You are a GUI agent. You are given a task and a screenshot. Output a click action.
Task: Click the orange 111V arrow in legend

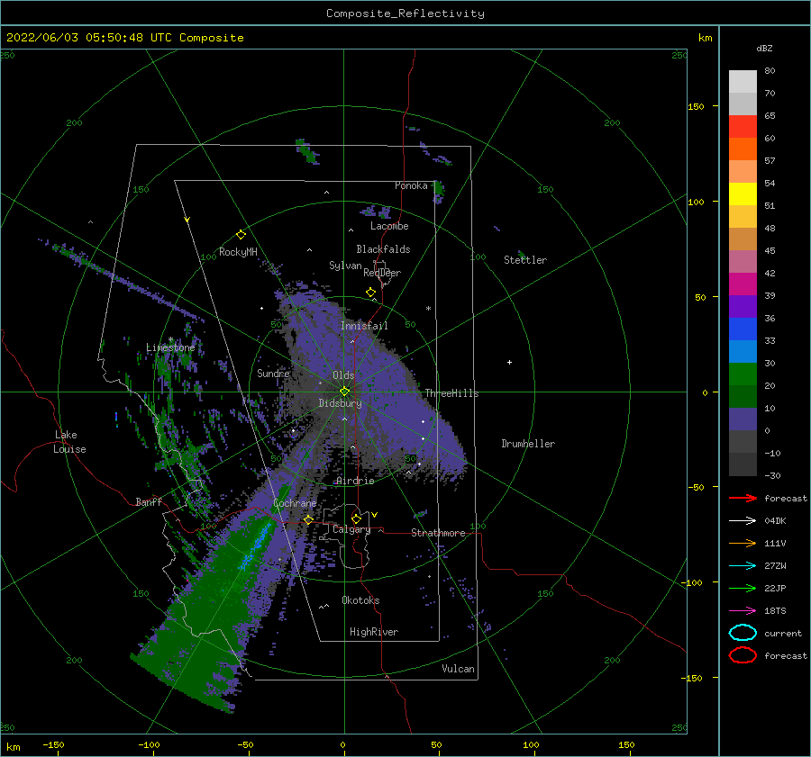(743, 543)
